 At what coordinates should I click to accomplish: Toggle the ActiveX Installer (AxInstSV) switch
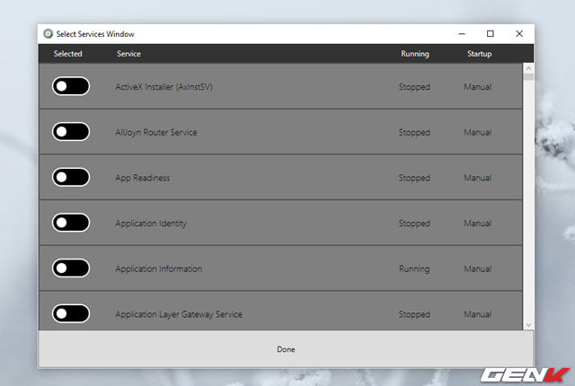coord(71,86)
